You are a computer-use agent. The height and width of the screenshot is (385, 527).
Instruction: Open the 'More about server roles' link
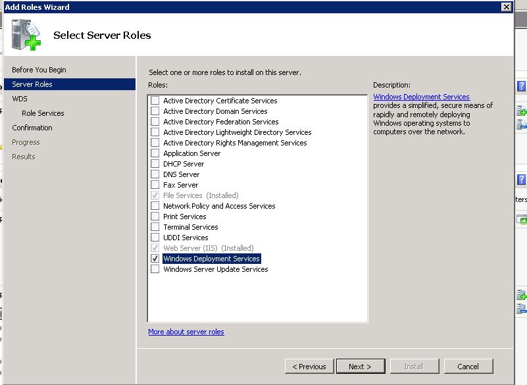186,332
